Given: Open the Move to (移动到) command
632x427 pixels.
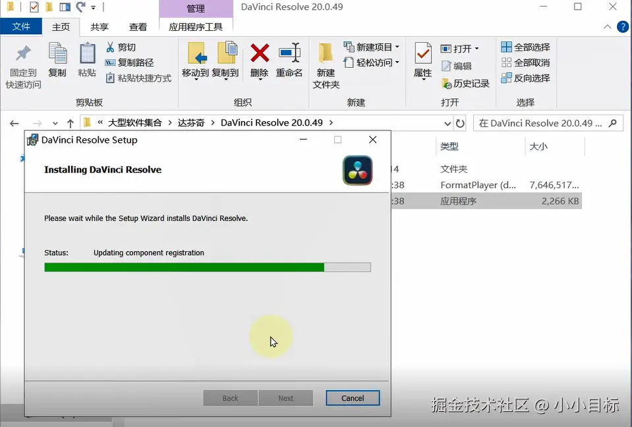Looking at the screenshot, I should (196, 61).
